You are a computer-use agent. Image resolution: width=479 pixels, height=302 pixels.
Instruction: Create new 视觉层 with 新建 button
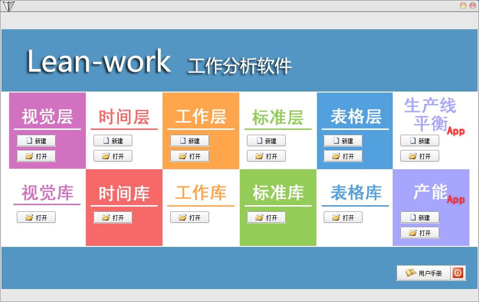(36, 141)
